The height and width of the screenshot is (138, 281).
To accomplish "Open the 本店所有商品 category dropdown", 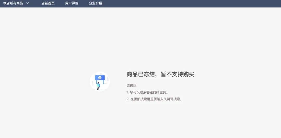I will coord(13,3).
